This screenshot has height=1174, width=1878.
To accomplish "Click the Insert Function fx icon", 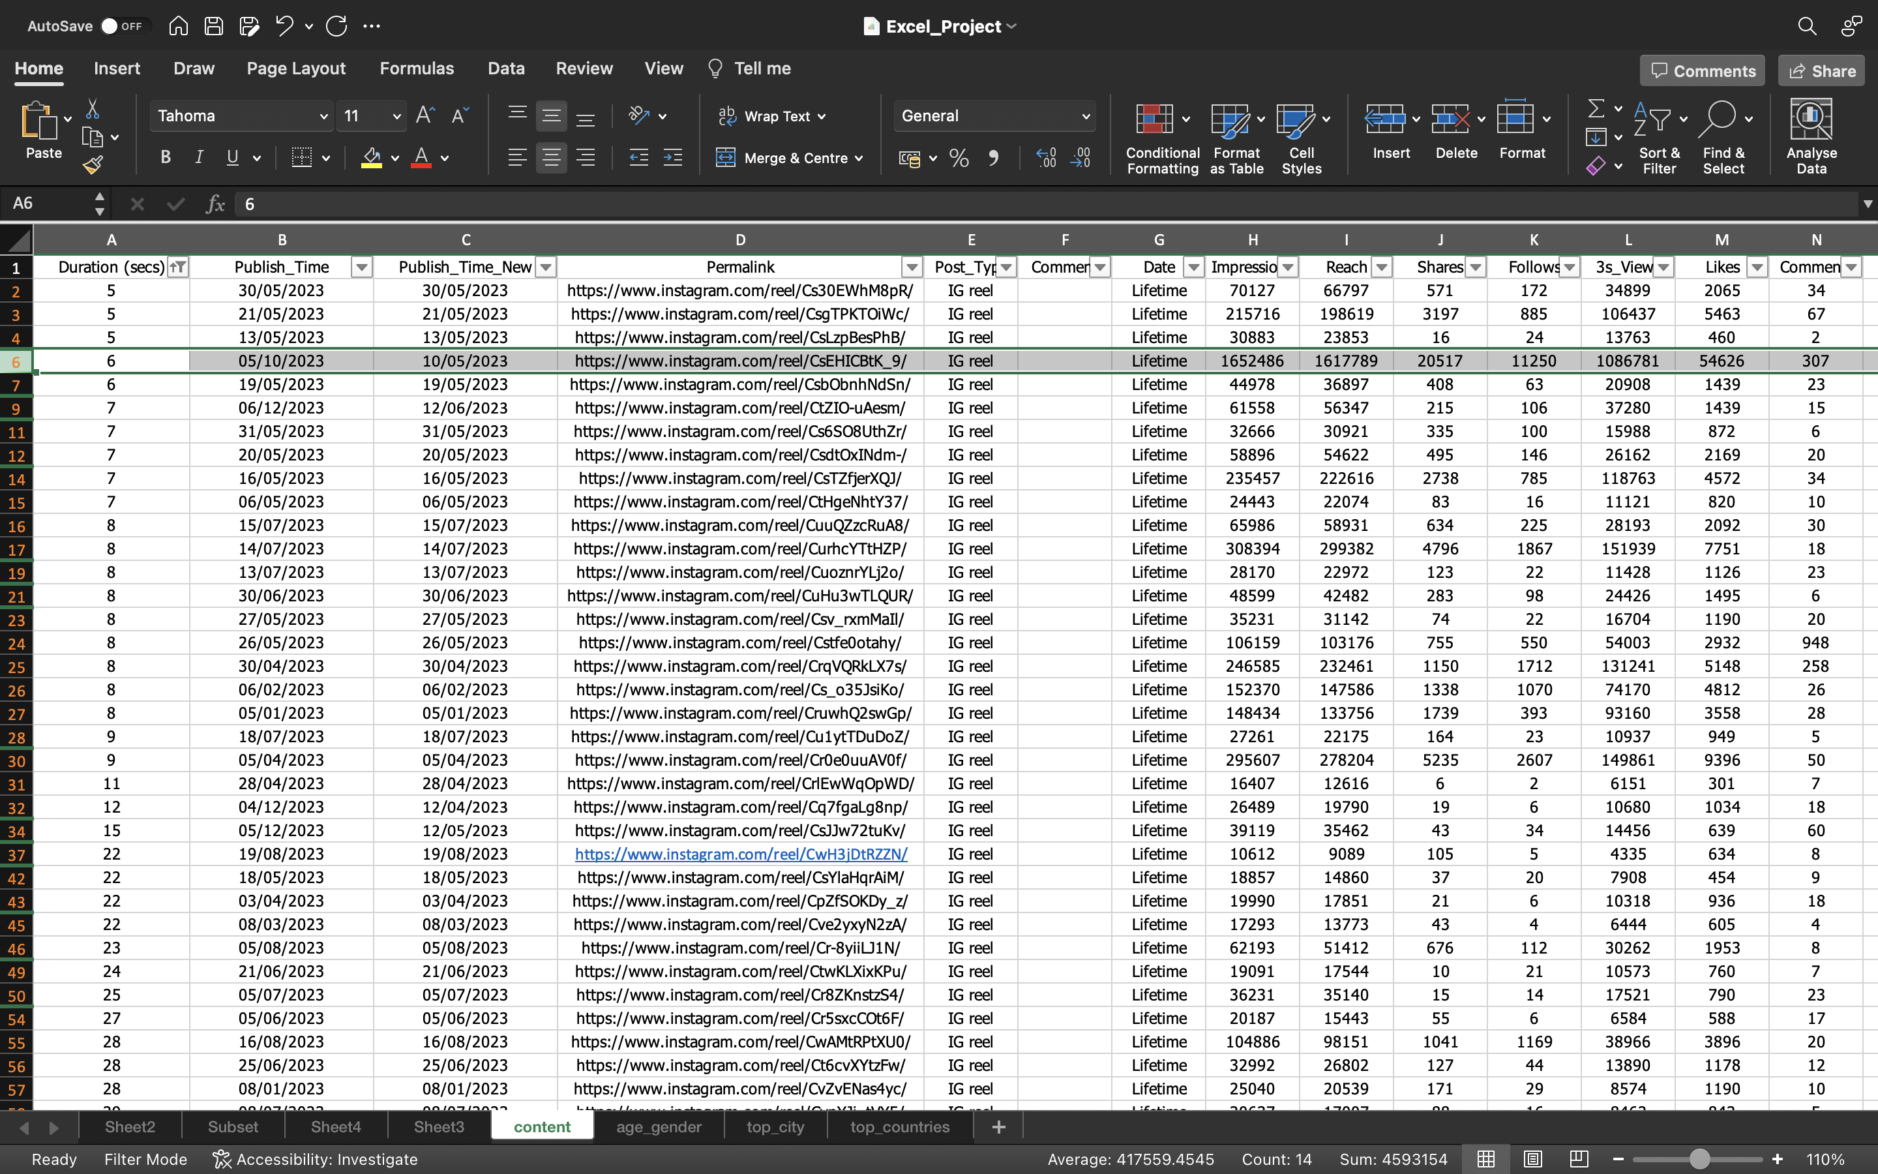I will (x=215, y=204).
